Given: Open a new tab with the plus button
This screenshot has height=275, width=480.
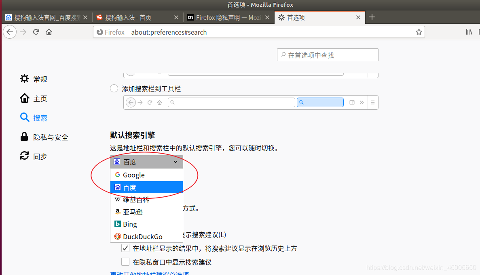Looking at the screenshot, I should tap(372, 17).
